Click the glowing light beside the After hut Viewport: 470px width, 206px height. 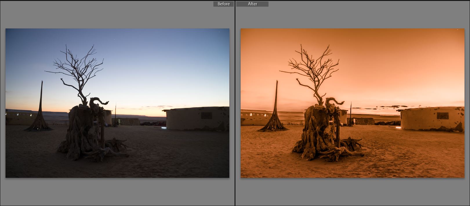coord(398,127)
